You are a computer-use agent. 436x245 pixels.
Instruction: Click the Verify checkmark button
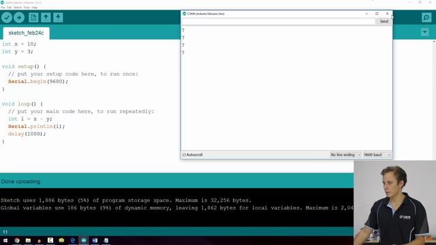[x=7, y=18]
